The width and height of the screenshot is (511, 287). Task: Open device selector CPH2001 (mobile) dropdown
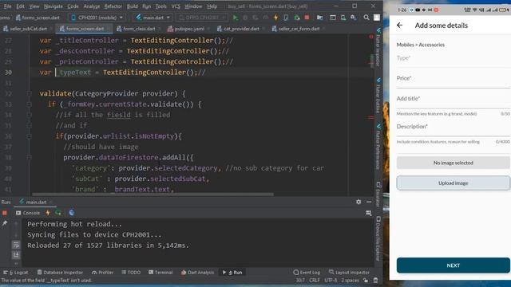click(x=97, y=18)
